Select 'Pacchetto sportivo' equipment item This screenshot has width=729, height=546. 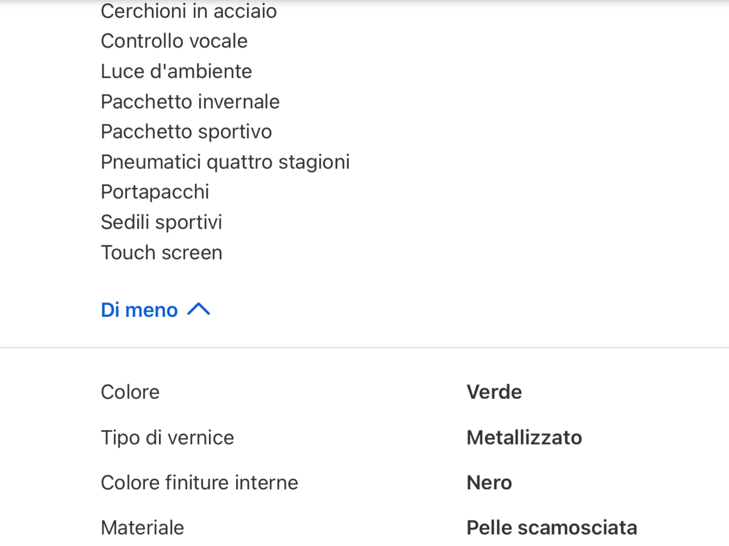[x=186, y=132]
